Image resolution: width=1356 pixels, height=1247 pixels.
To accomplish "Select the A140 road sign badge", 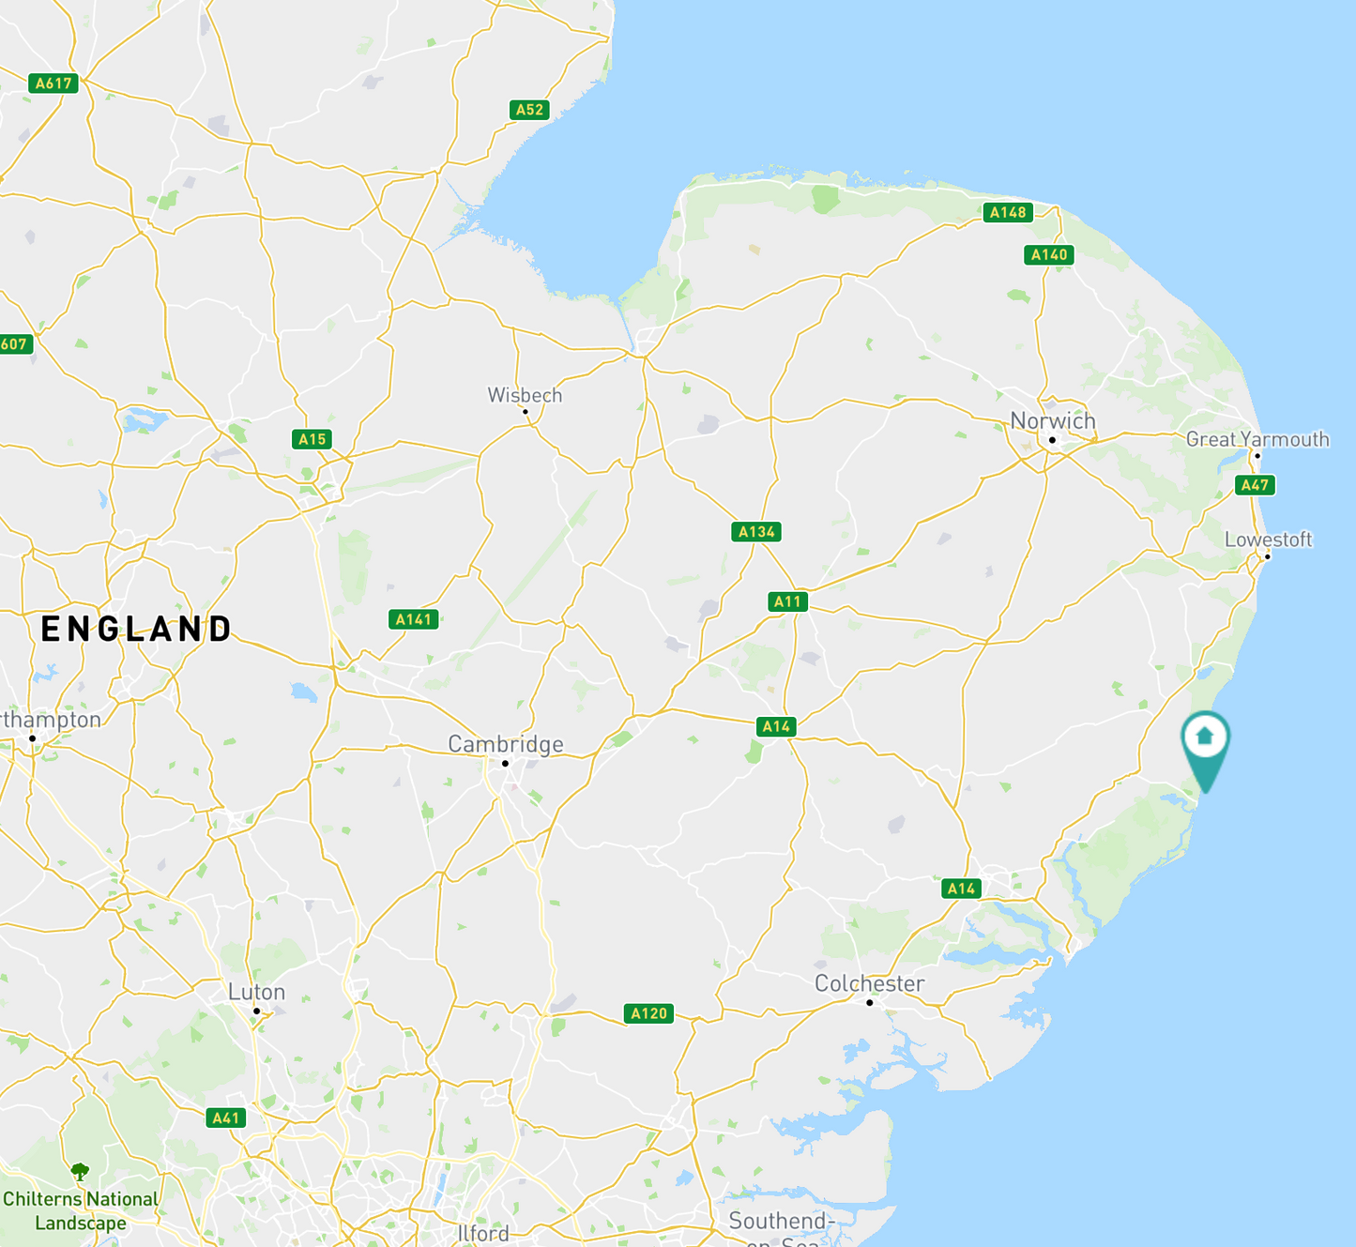I will coord(1049,254).
